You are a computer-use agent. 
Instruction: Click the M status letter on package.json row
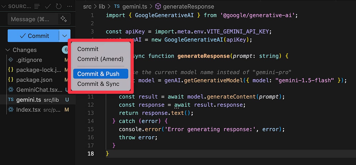pos(67,80)
